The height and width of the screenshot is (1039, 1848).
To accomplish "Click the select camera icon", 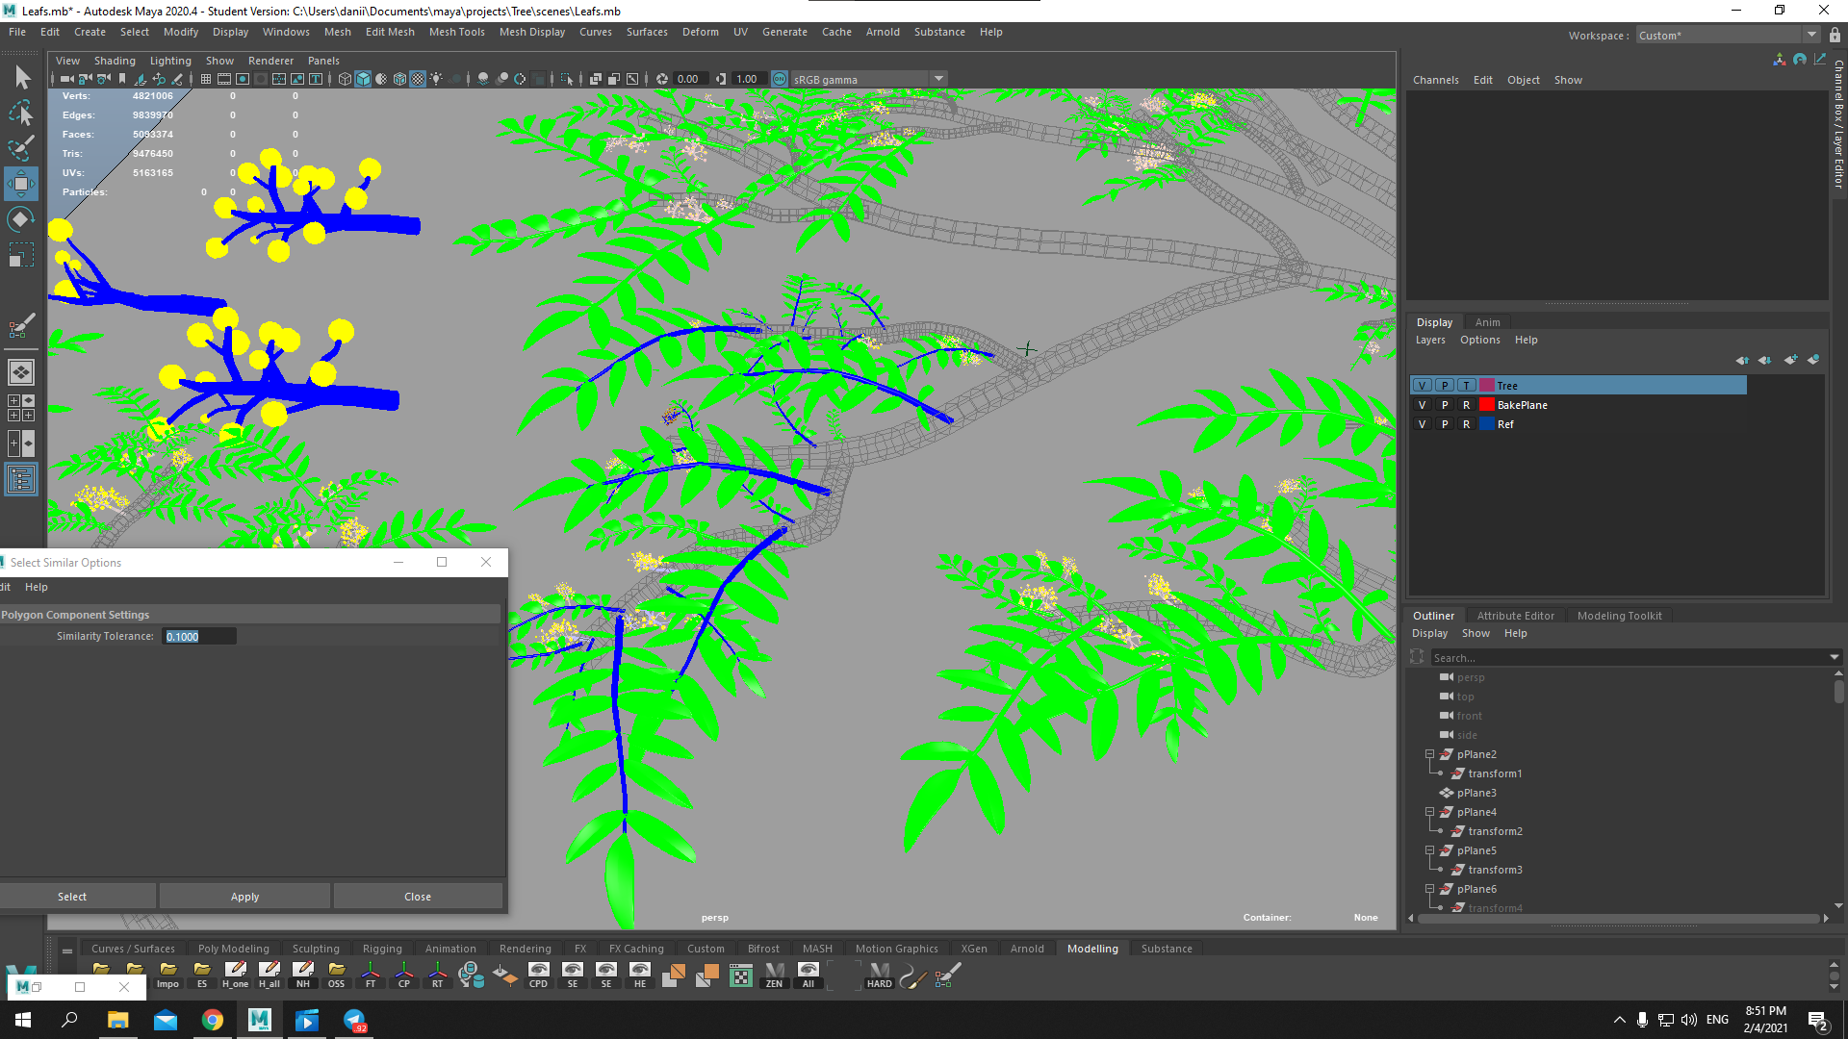I will point(66,79).
